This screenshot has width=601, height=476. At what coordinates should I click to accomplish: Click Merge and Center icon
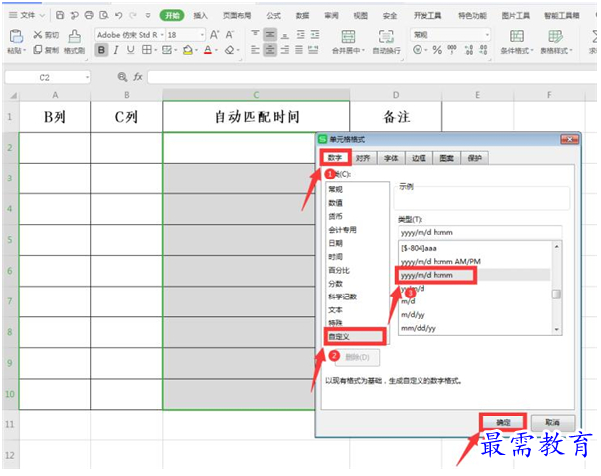click(x=348, y=36)
